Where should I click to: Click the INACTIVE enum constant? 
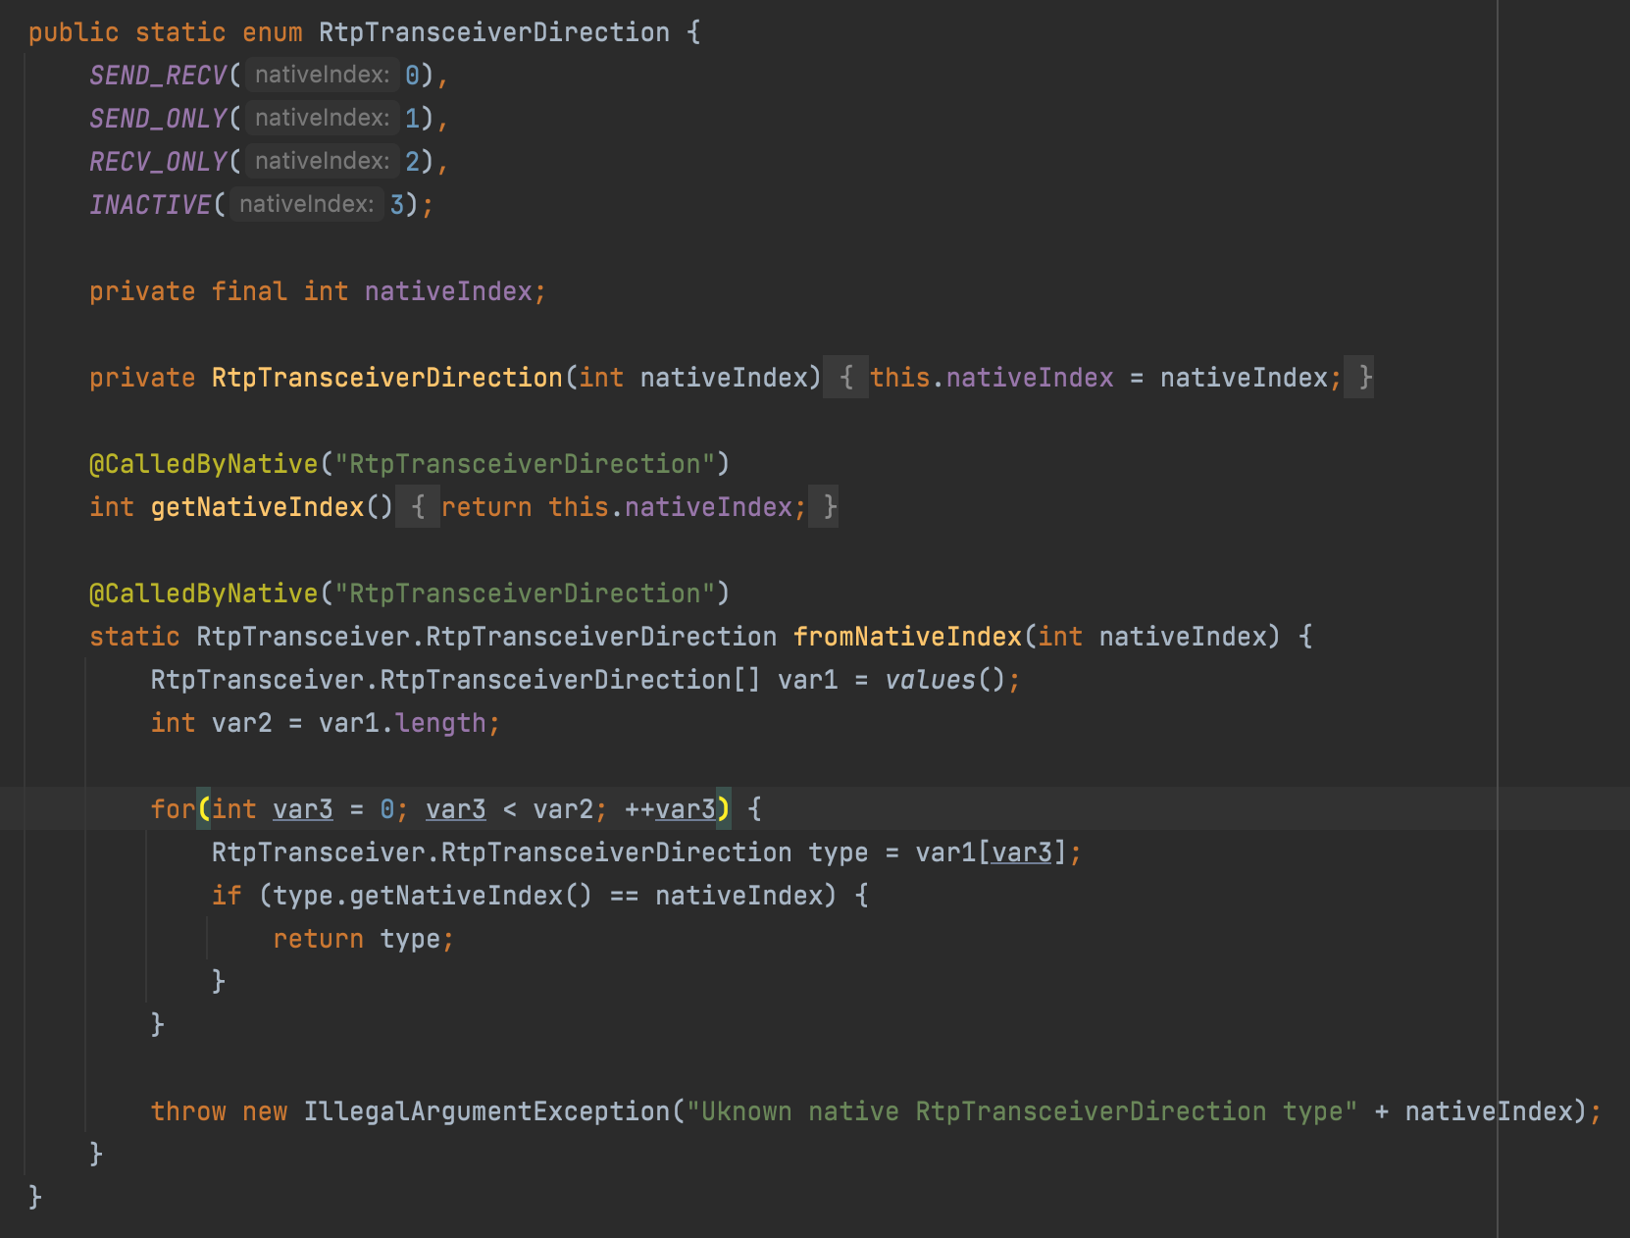pyautogui.click(x=149, y=204)
